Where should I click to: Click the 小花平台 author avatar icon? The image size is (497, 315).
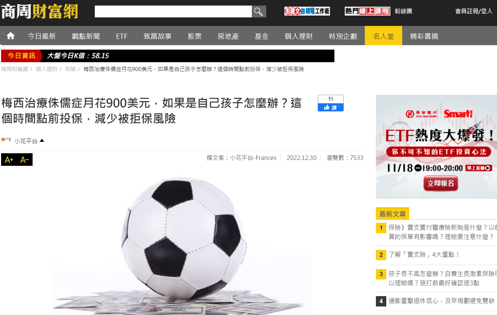point(6,140)
